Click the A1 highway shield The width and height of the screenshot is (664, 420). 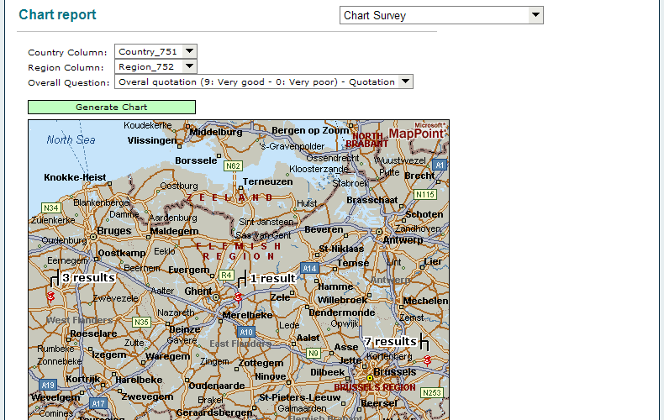440,165
